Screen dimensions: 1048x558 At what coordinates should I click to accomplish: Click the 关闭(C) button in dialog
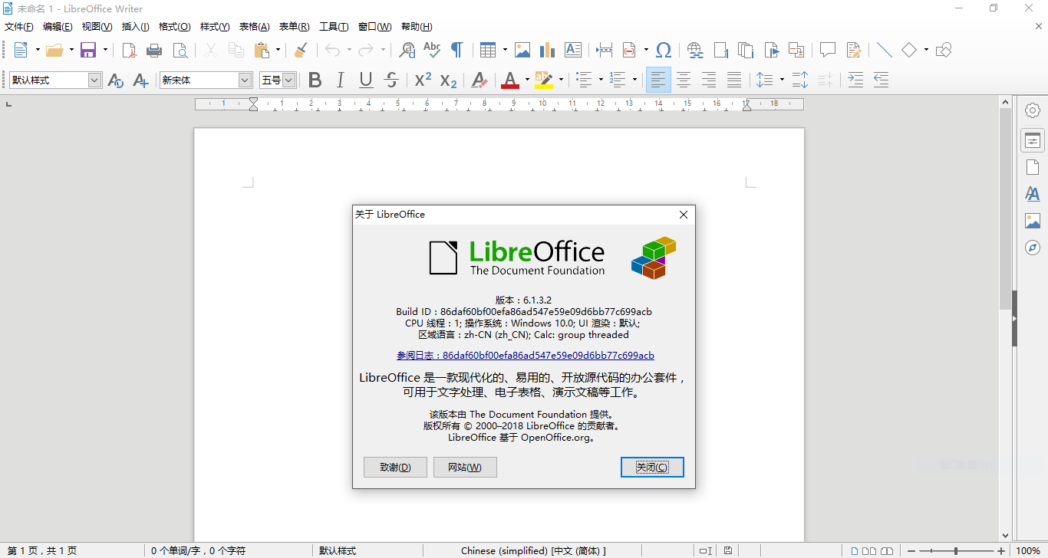651,467
